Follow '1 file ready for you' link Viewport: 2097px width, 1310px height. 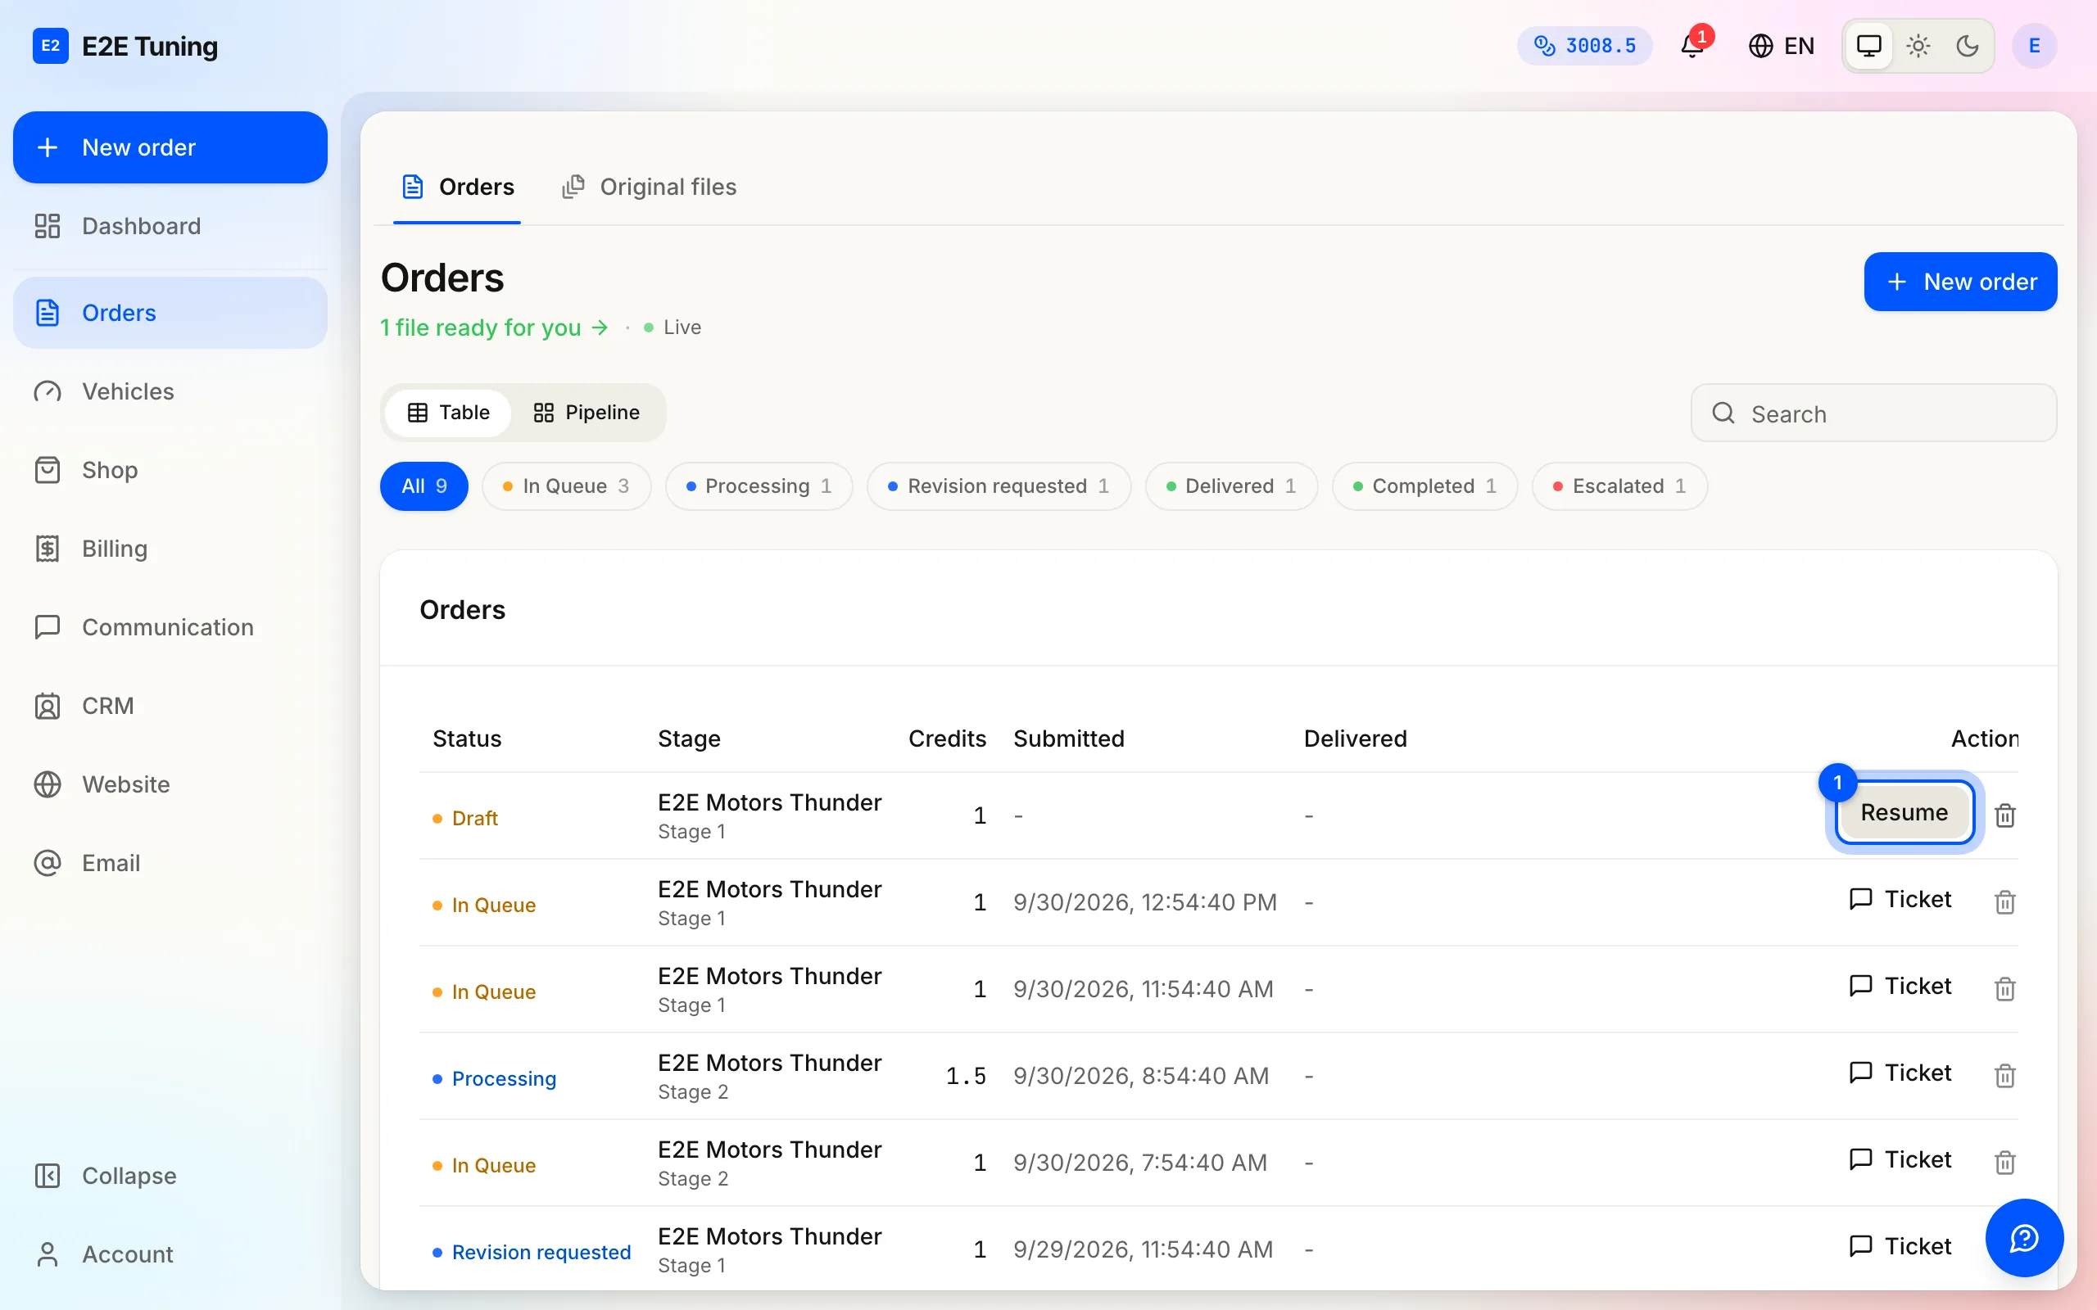[x=494, y=327]
